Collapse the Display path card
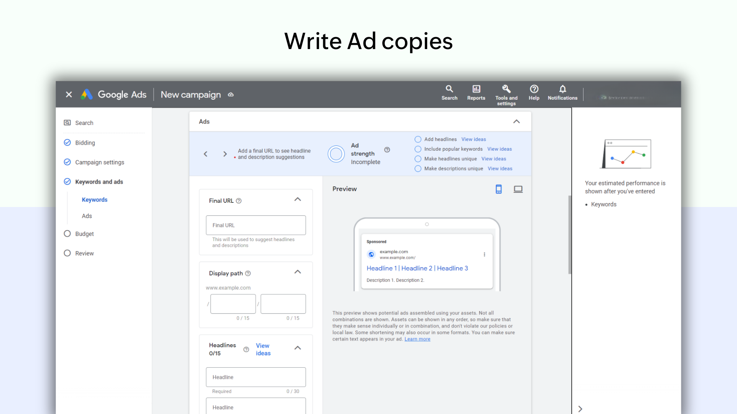The width and height of the screenshot is (737, 414). 297,272
